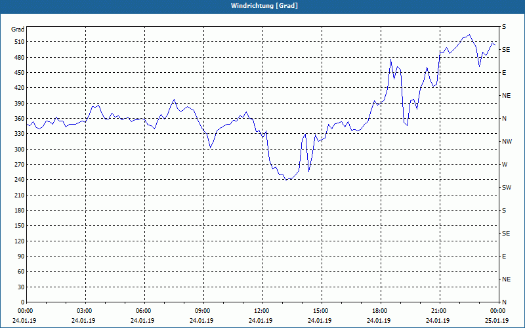The image size is (525, 328).
Task: Select the 30 y-axis value
Action: (20, 287)
